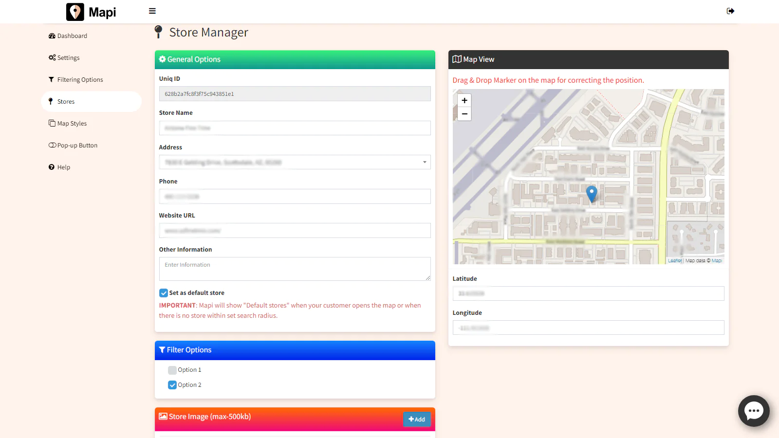This screenshot has height=438, width=779.
Task: Focus the Store Name field
Action: (x=295, y=128)
